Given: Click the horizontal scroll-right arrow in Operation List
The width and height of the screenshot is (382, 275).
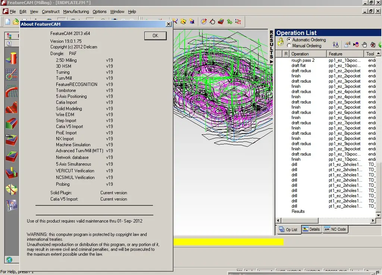Looking at the screenshot, I should point(373,220).
